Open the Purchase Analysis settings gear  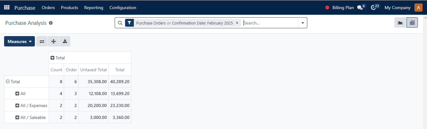(51, 23)
